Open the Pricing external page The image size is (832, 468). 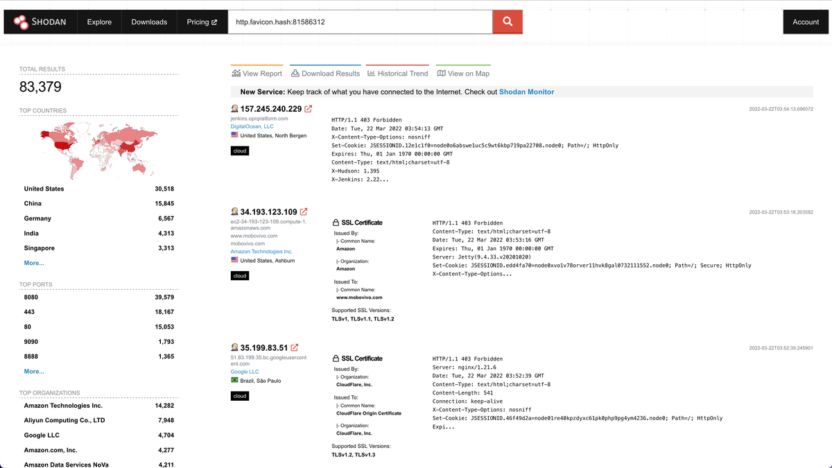tap(202, 21)
